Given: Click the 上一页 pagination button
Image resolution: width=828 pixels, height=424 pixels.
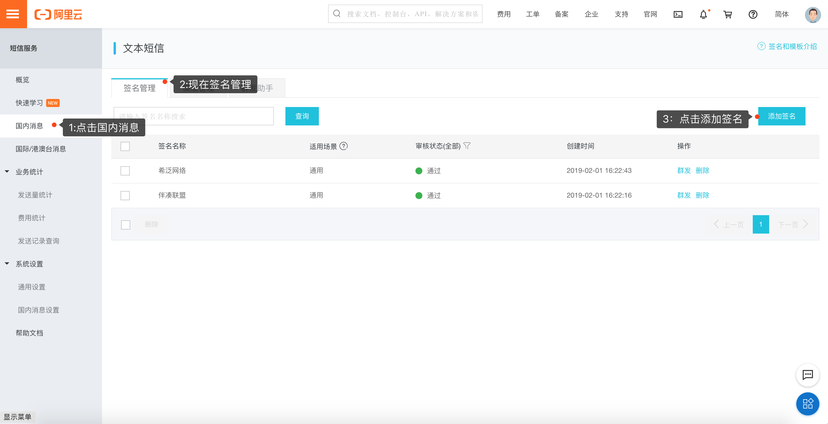Looking at the screenshot, I should [x=729, y=224].
